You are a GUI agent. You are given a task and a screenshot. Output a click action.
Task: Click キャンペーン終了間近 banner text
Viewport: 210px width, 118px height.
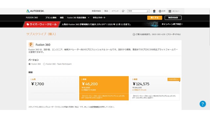(172, 24)
